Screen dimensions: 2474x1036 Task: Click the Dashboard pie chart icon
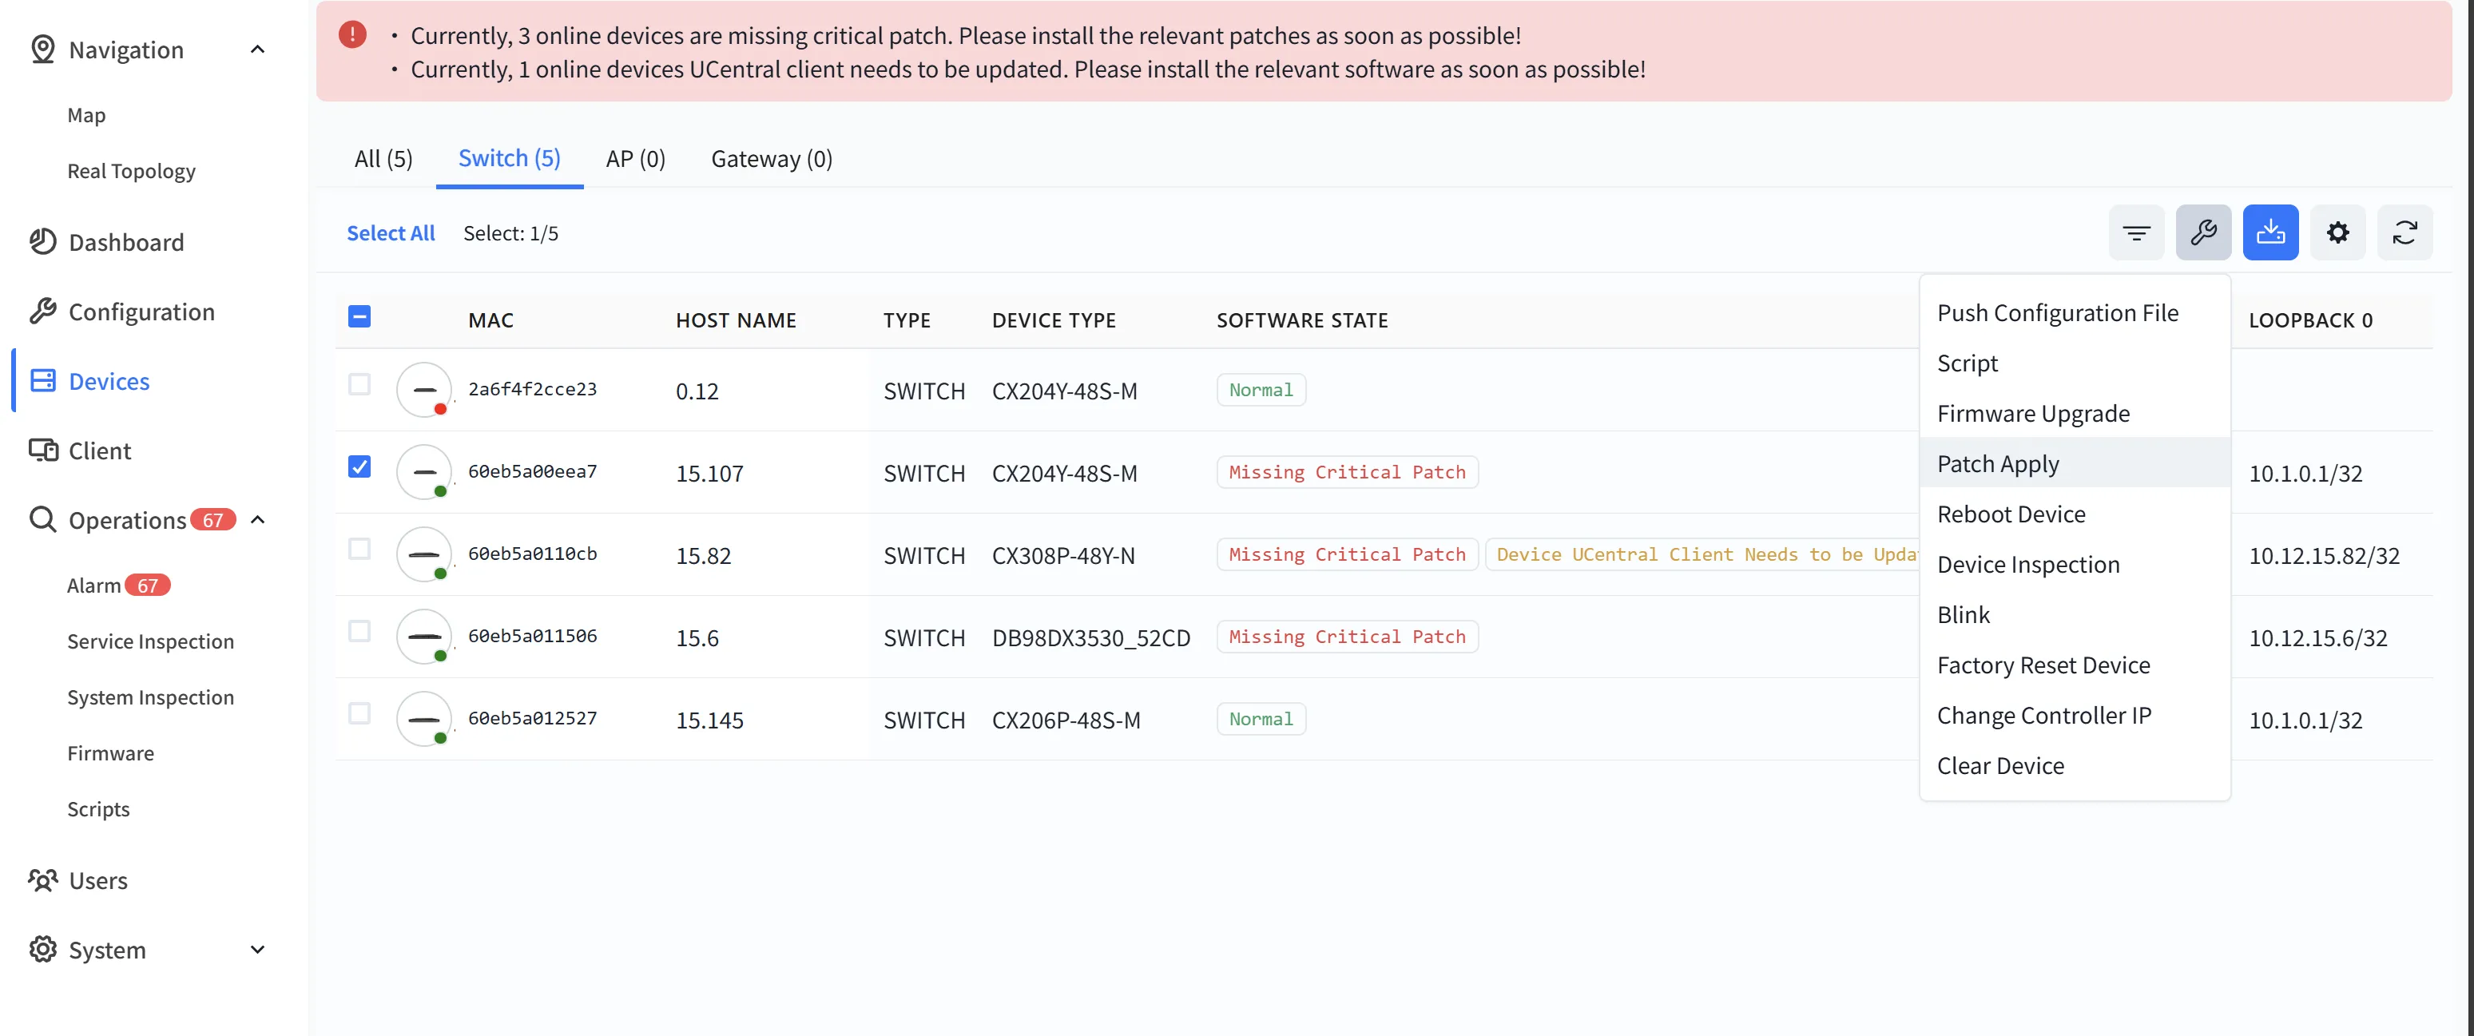click(x=43, y=241)
